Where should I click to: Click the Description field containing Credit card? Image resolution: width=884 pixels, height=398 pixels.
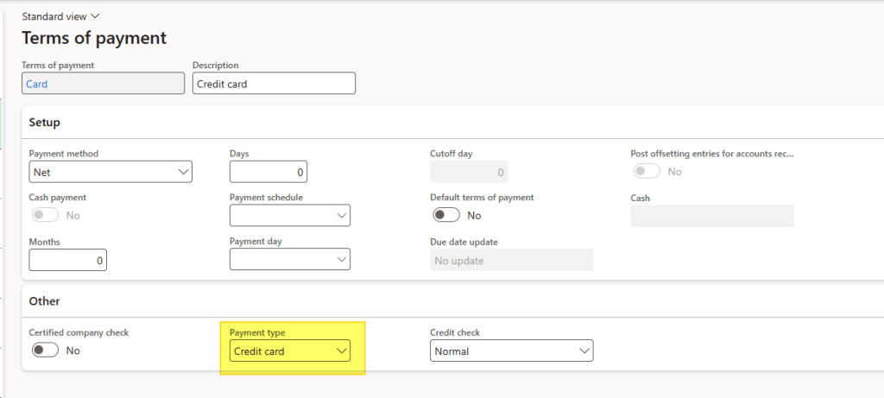273,84
